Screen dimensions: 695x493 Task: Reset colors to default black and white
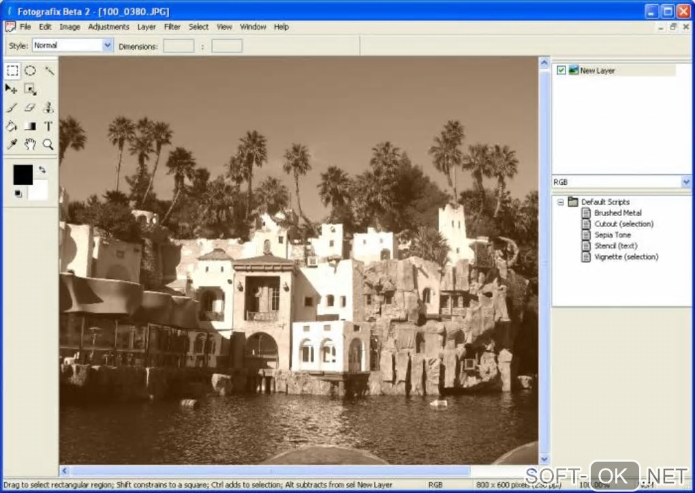click(18, 194)
